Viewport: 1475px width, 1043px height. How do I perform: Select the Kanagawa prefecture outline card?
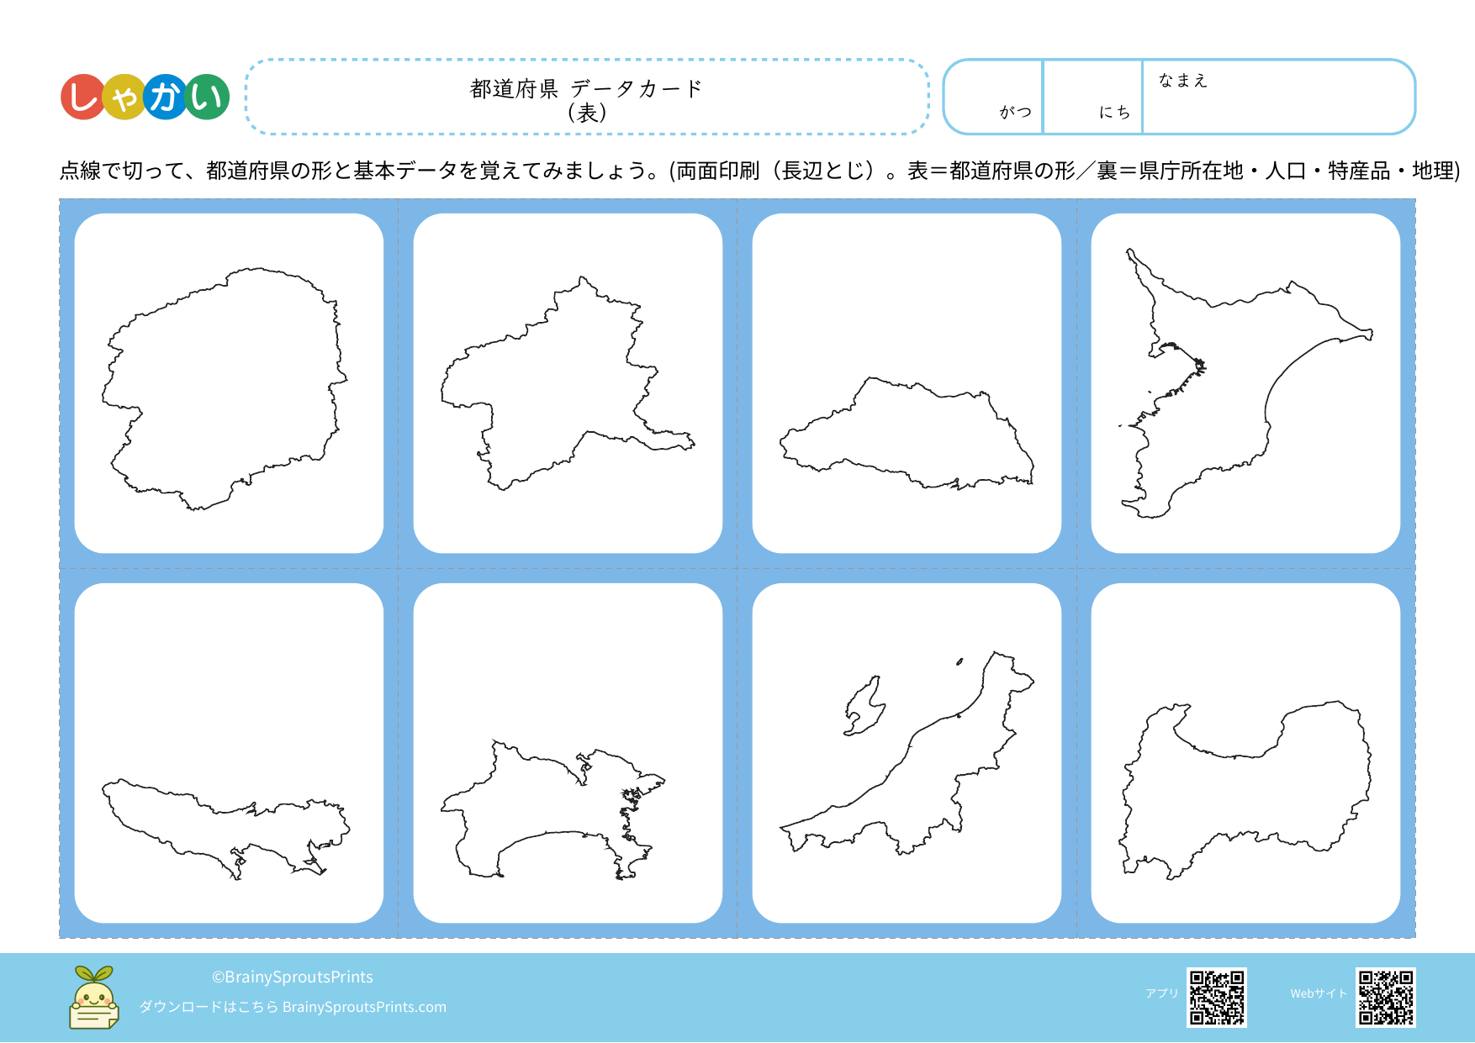pyautogui.click(x=568, y=753)
